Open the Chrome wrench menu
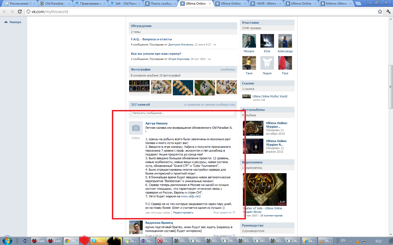This screenshot has width=393, height=245. (388, 11)
